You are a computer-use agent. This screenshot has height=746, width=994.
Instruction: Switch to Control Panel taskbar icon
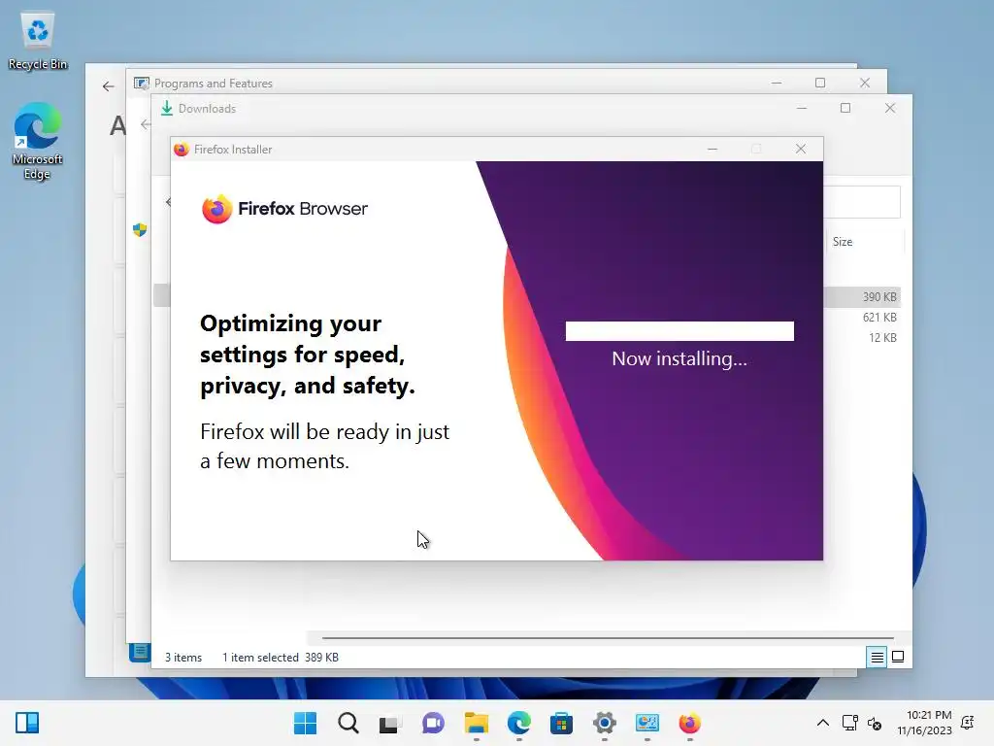click(647, 723)
